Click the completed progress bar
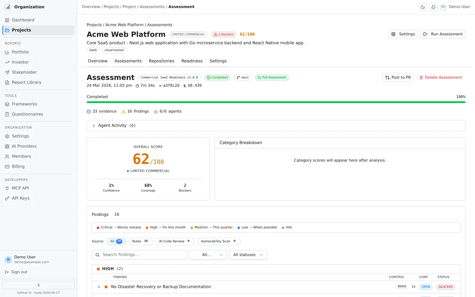The image size is (475, 297). [276, 102]
